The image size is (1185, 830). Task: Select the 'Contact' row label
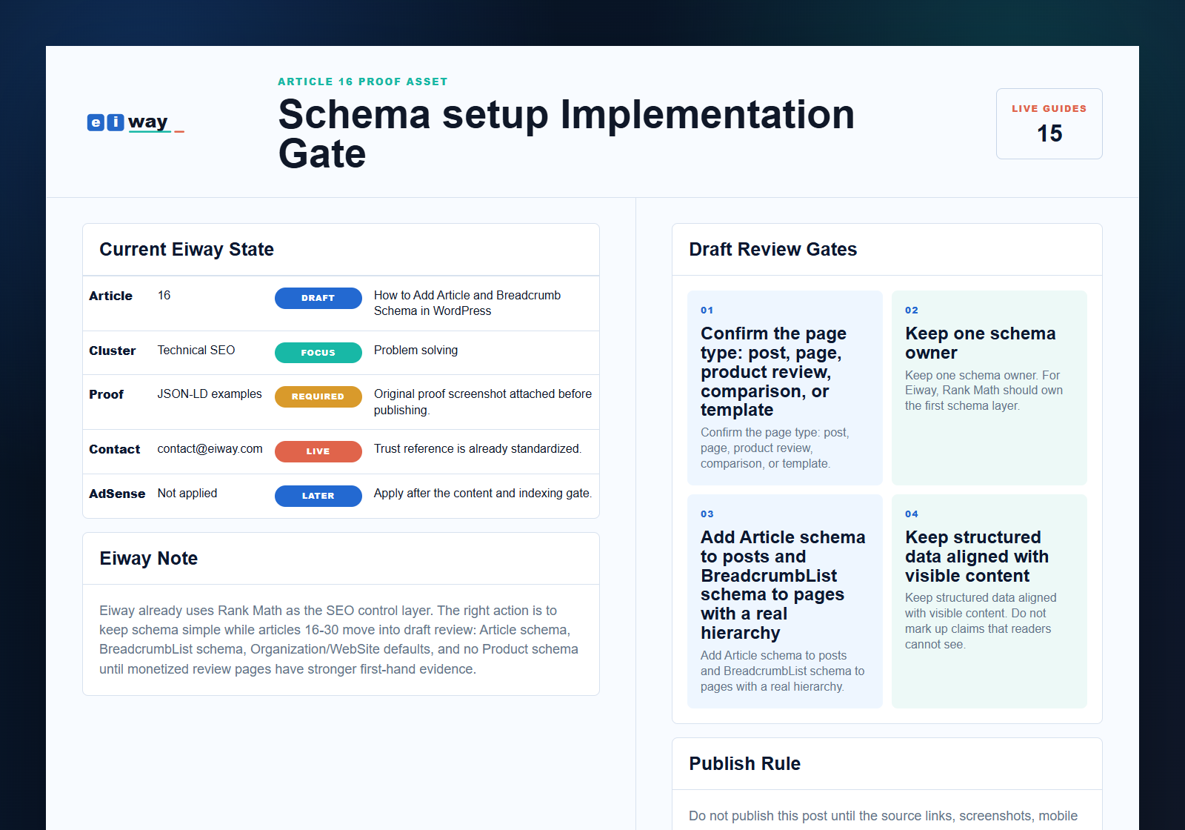point(114,449)
